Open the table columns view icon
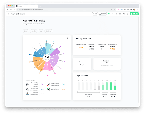Image resolution: width=145 pixels, height=114 pixels. pyautogui.click(x=120, y=14)
